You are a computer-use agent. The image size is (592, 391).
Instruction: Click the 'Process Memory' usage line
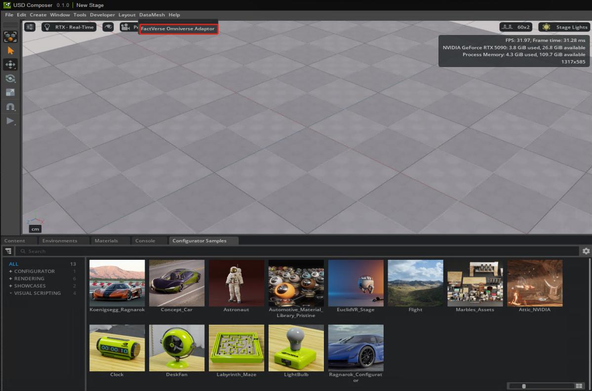pos(524,55)
